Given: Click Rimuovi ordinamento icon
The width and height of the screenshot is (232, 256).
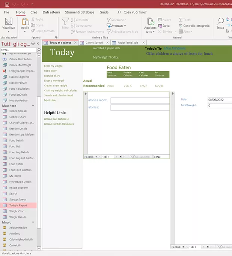Looking at the screenshot, I should (73, 32).
